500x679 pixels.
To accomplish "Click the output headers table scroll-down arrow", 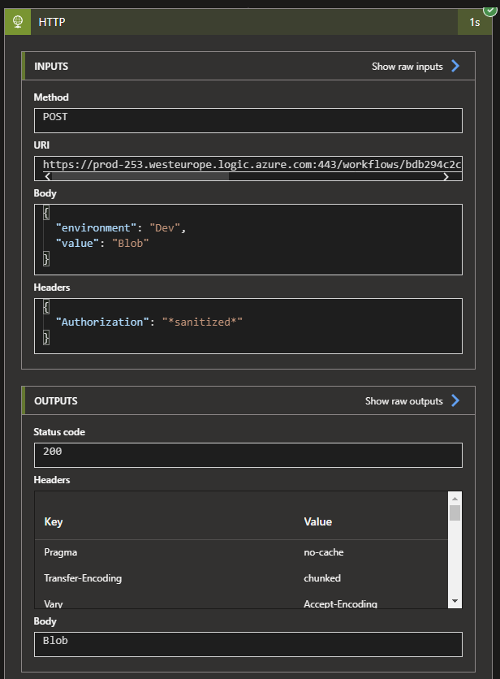I will (455, 600).
